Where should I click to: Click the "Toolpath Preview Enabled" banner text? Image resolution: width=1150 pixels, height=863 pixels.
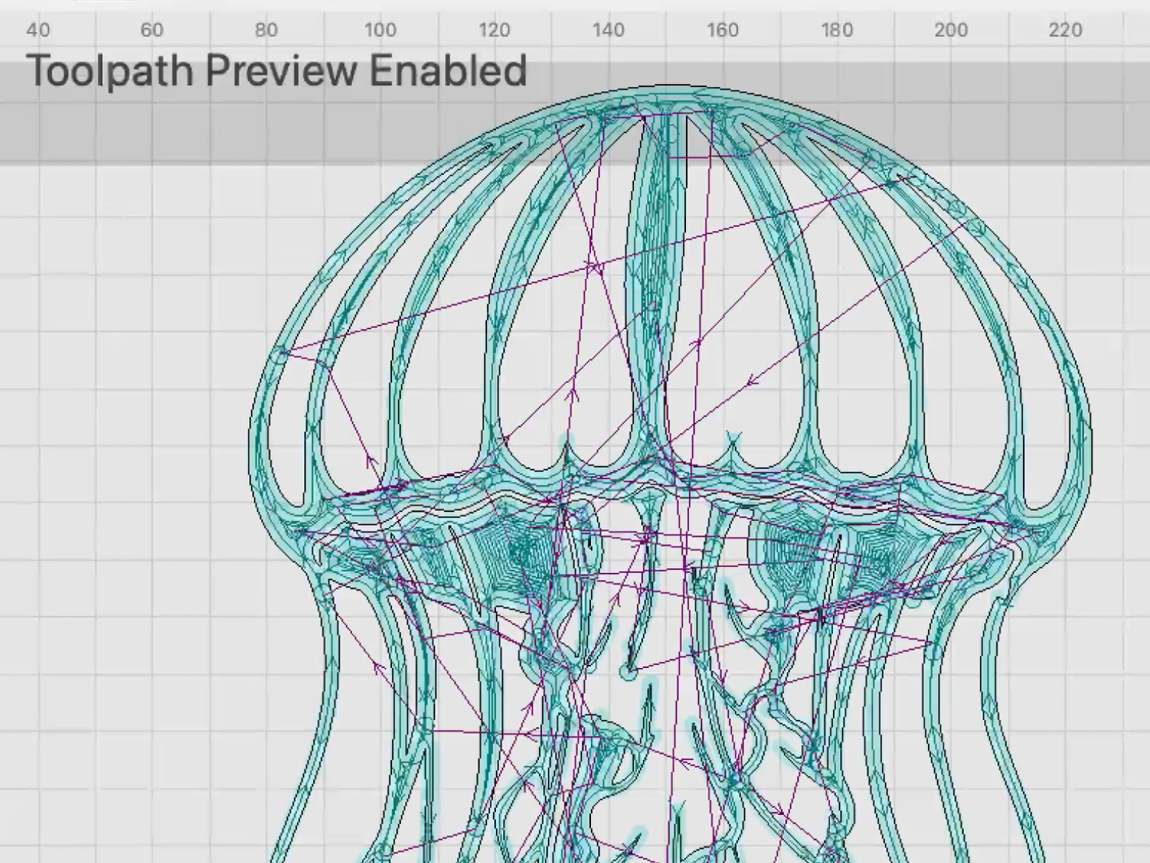click(276, 70)
